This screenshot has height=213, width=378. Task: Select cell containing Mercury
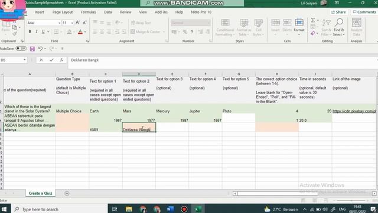pos(172,109)
